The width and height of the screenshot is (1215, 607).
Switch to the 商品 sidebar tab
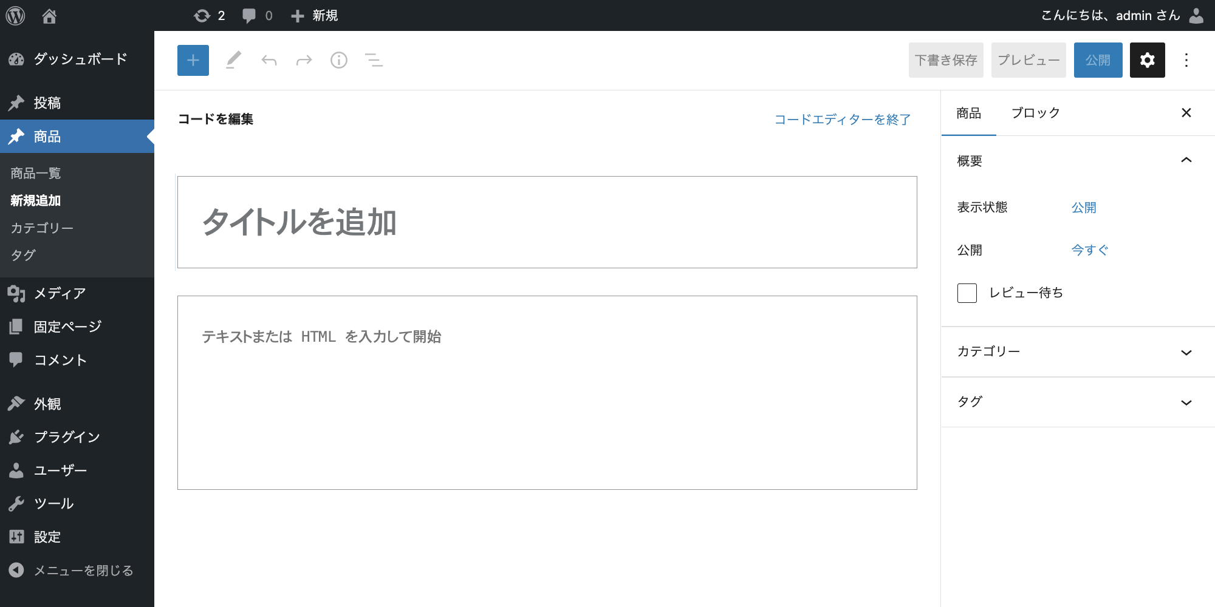(968, 114)
